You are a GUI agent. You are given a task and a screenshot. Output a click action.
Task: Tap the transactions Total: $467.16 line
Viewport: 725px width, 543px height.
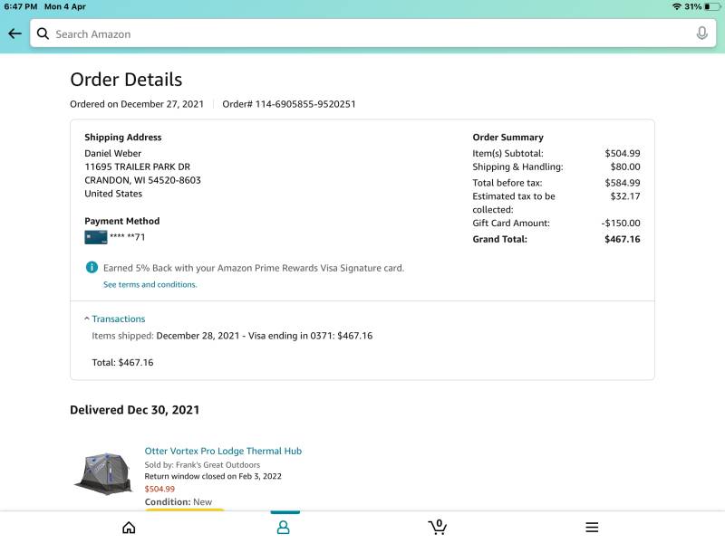pos(122,363)
